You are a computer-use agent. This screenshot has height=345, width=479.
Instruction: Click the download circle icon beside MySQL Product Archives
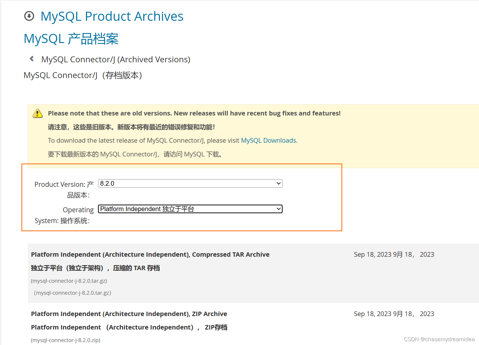(29, 16)
